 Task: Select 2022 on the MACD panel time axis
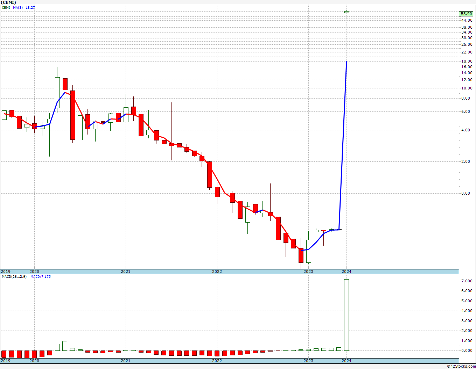(x=217, y=361)
